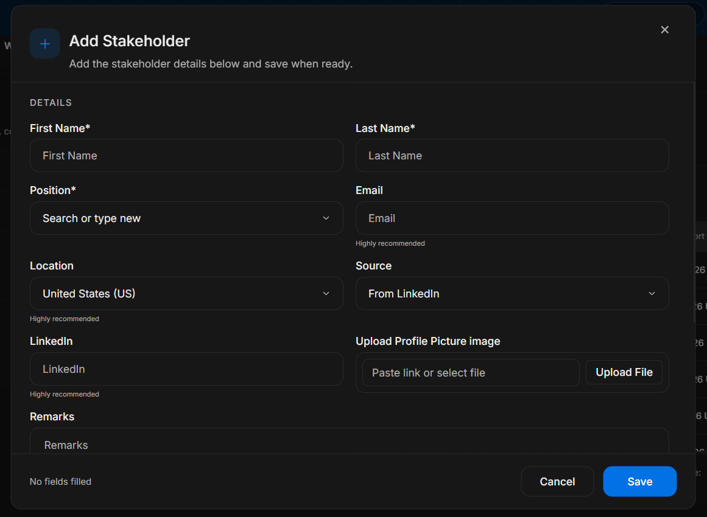This screenshot has height=517, width=707.
Task: Open the Source dropdown showing From LinkedIn
Action: 512,294
